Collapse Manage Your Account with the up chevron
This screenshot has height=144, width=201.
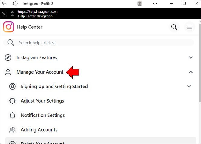tap(191, 72)
